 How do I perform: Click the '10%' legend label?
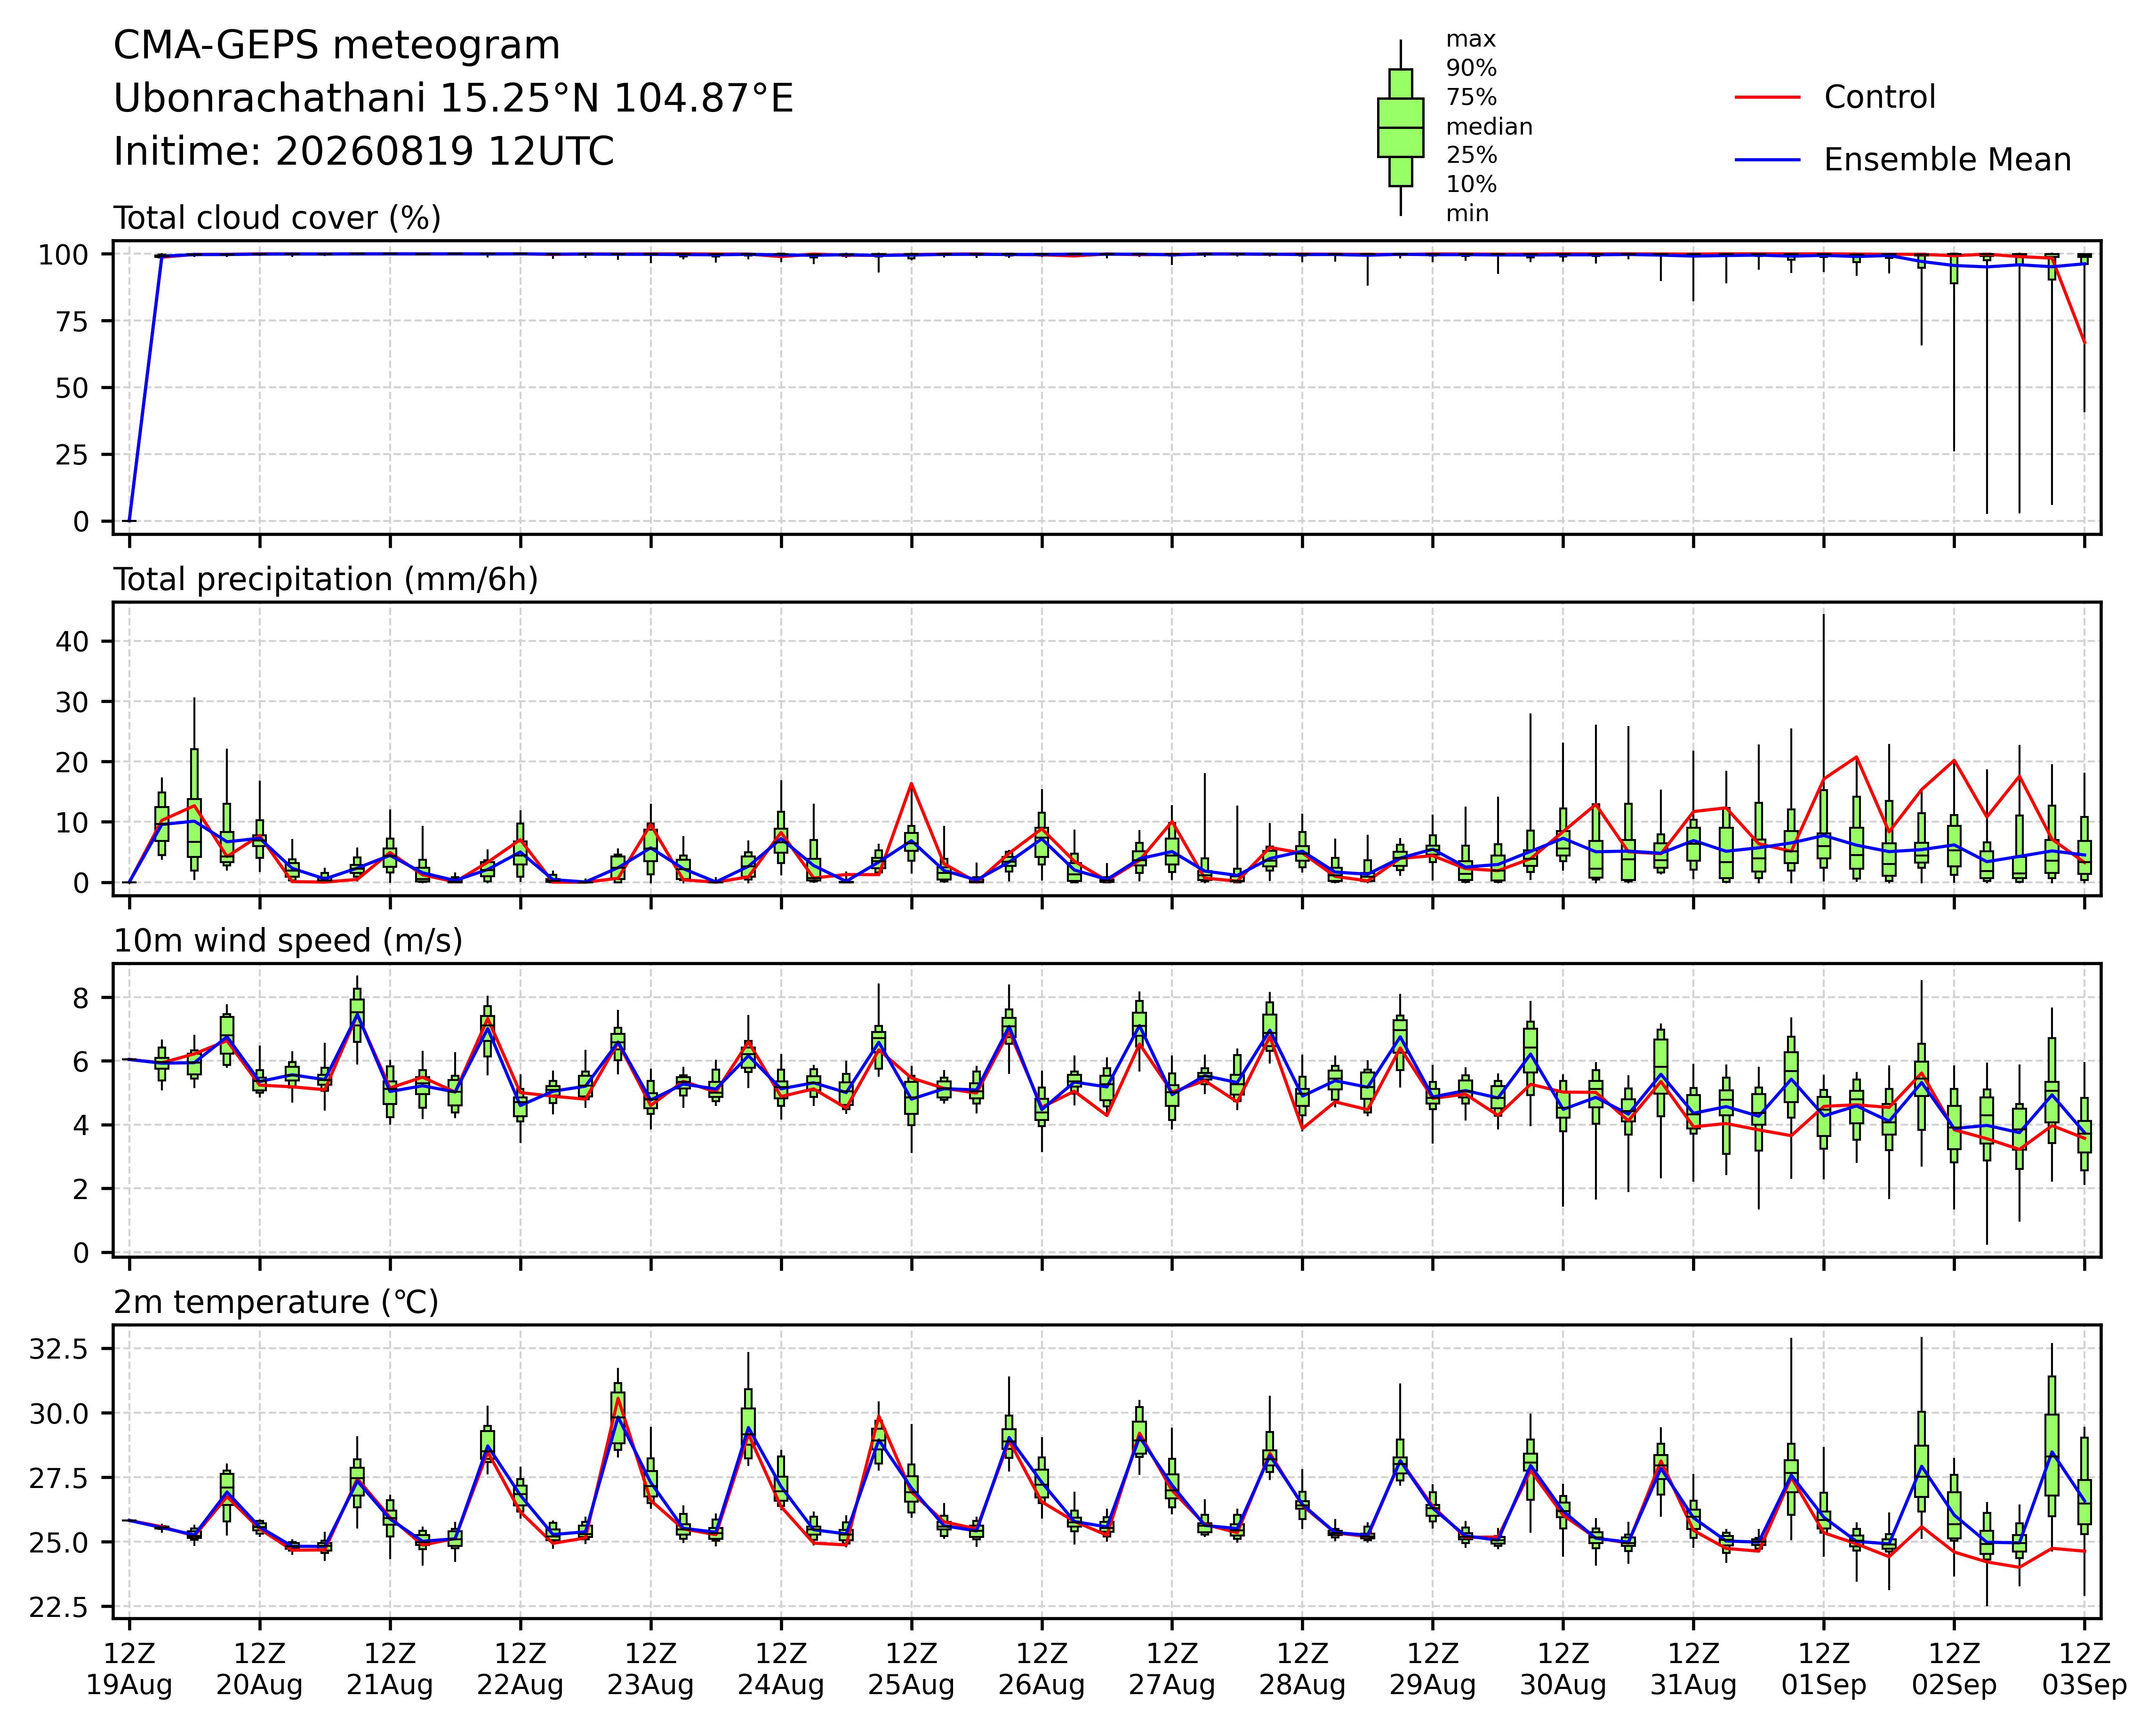tap(1471, 185)
